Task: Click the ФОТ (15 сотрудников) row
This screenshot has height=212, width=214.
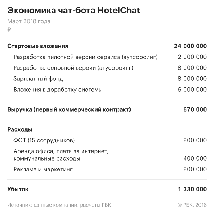Action: coord(107,140)
